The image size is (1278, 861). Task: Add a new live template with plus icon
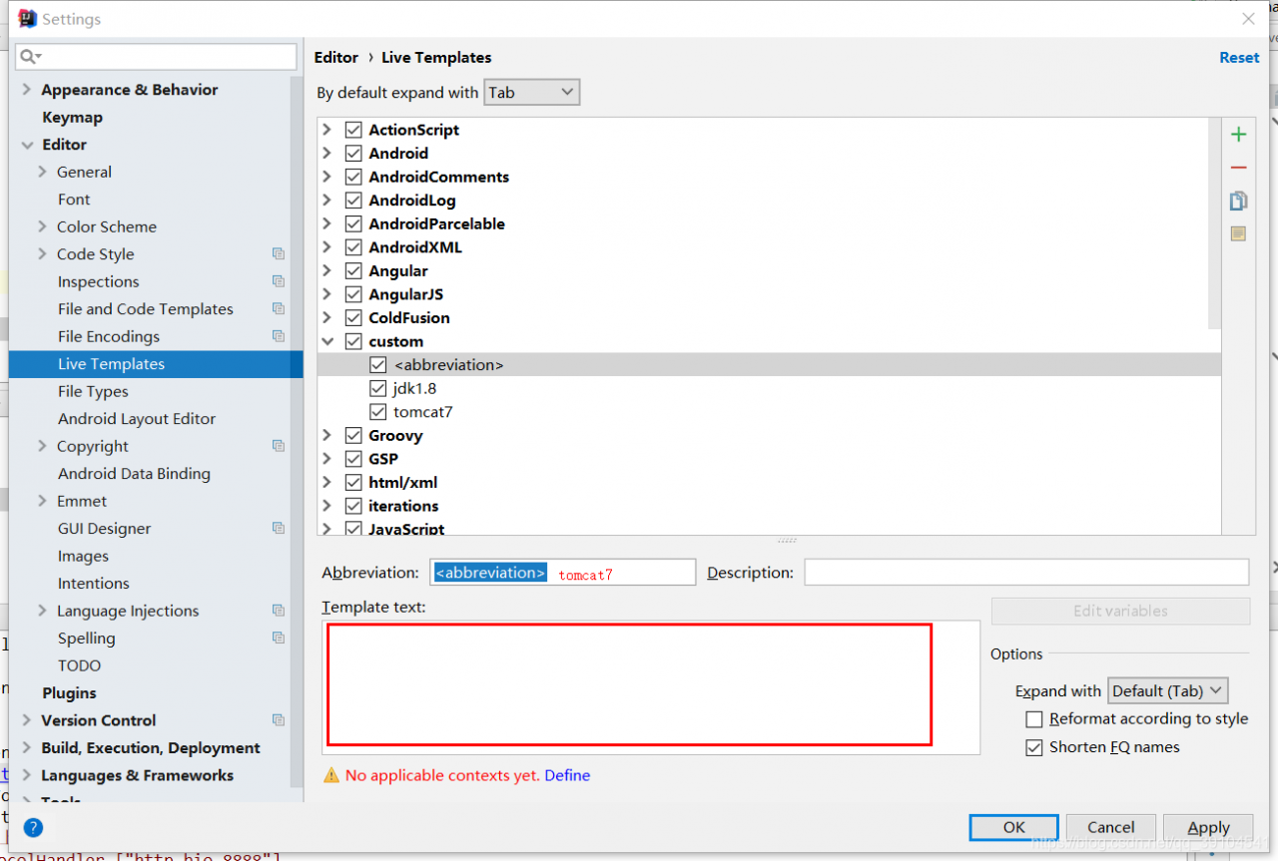(x=1238, y=135)
